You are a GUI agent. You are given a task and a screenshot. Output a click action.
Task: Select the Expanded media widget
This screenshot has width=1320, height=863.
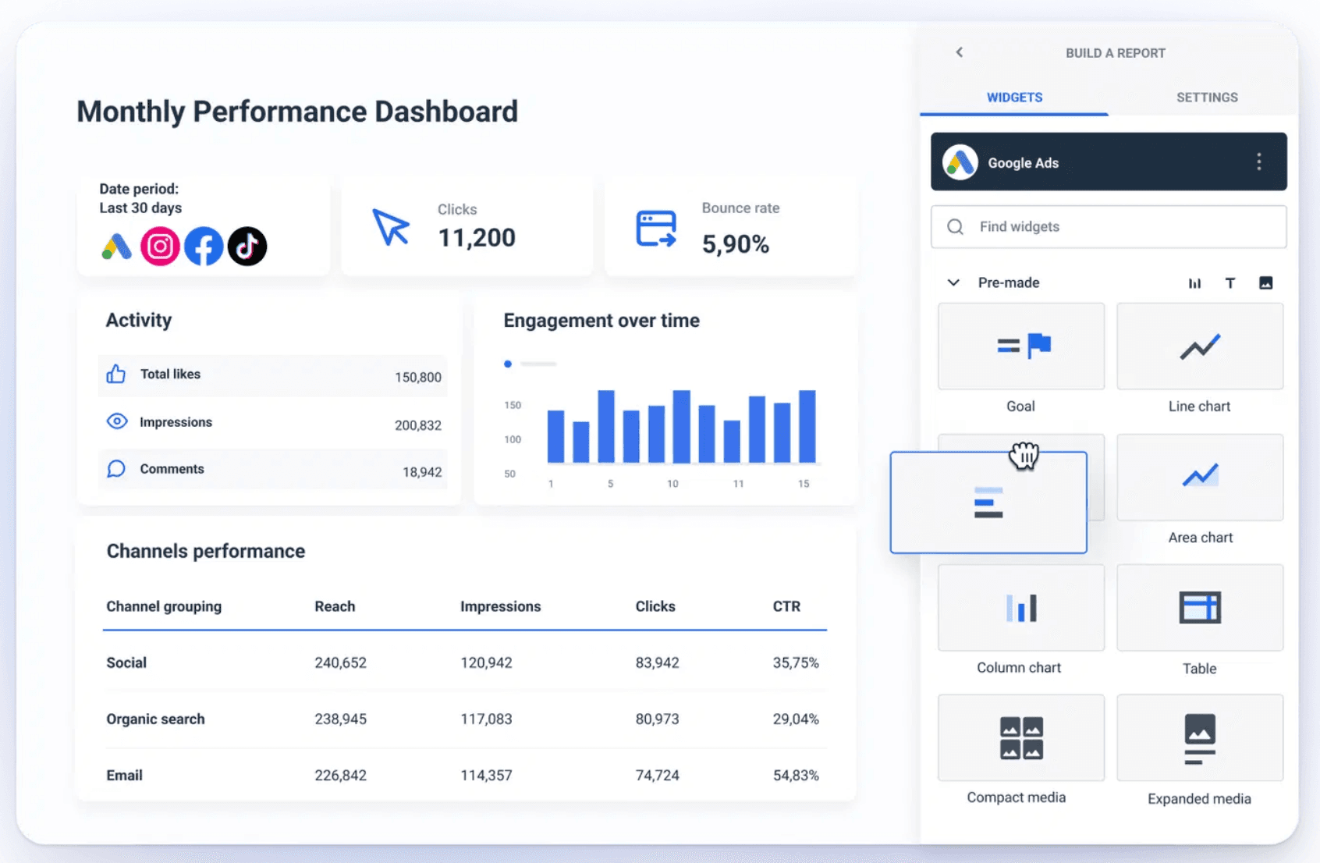1199,738
